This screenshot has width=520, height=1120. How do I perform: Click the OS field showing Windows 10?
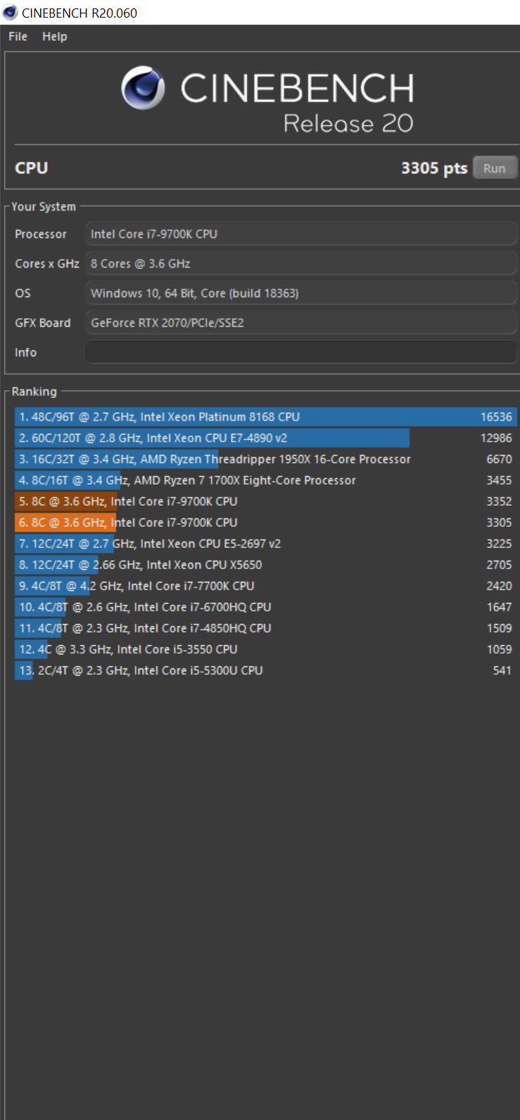point(301,293)
